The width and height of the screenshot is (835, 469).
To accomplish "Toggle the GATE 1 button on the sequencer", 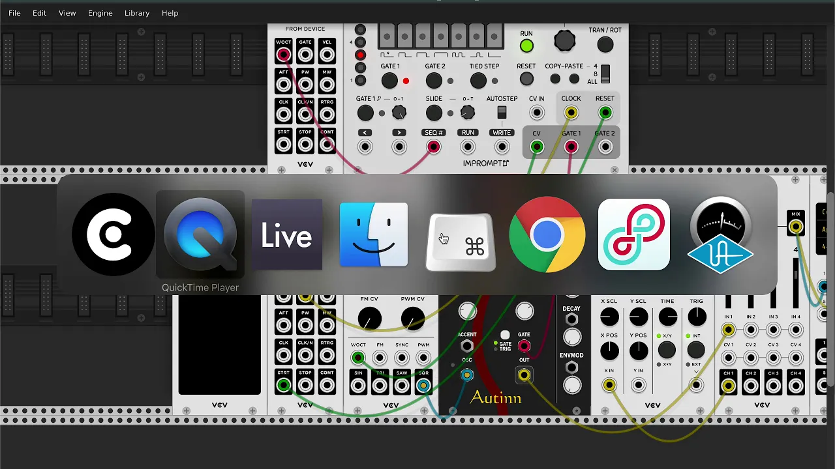I will click(x=389, y=81).
